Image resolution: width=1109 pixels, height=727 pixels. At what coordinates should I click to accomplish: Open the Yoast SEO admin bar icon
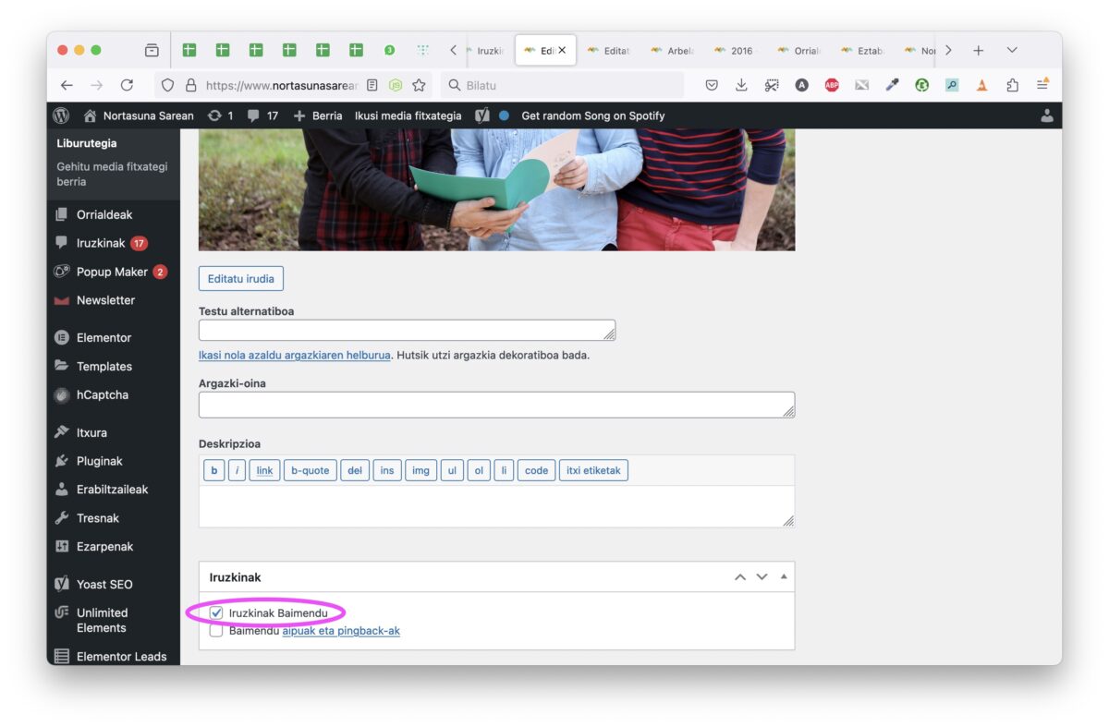coord(482,115)
